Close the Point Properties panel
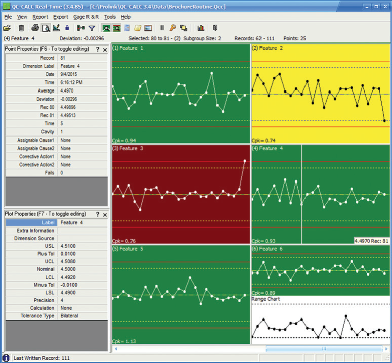This screenshot has width=392, height=363. pyautogui.click(x=105, y=50)
